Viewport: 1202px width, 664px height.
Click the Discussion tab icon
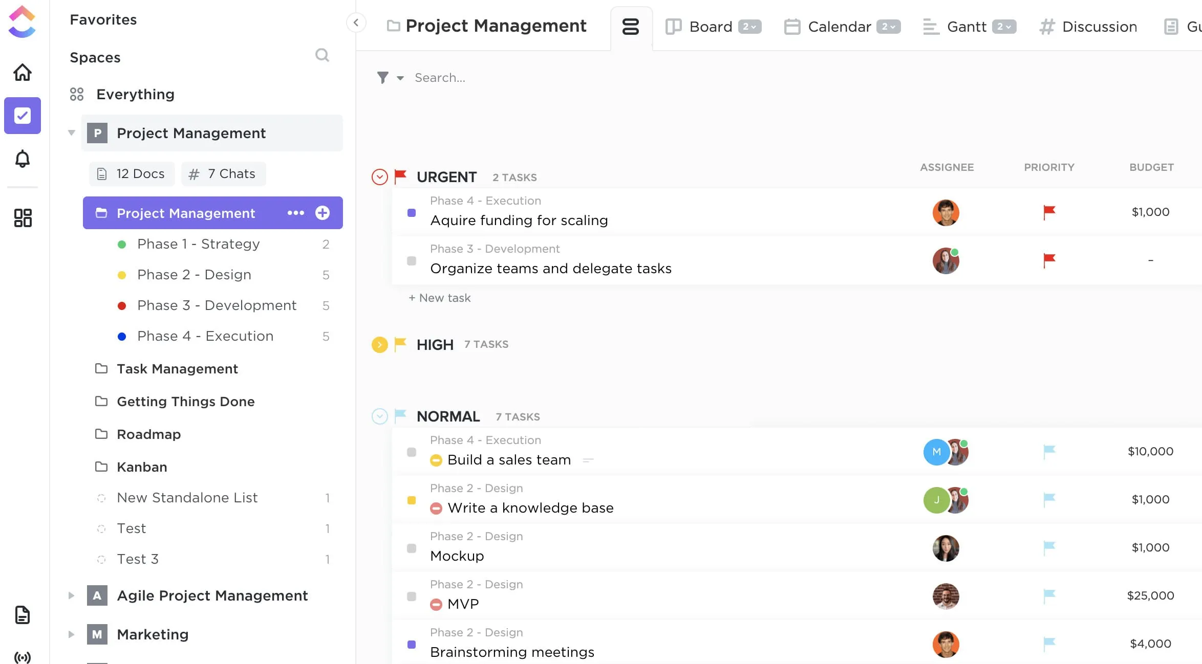1046,26
